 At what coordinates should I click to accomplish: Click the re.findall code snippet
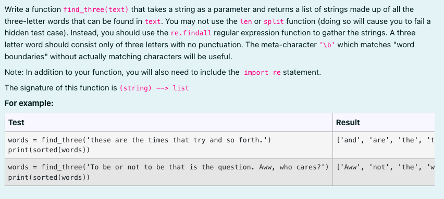click(x=191, y=33)
